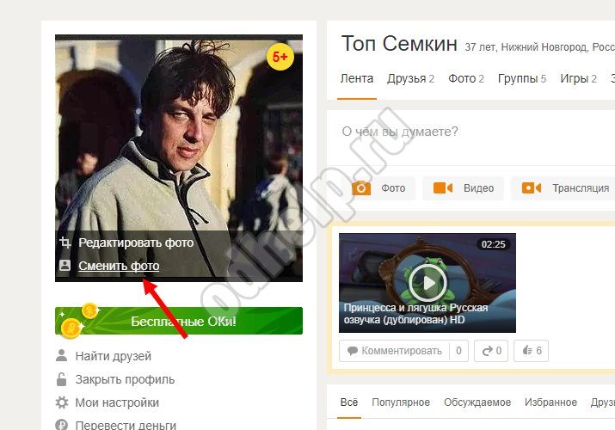The height and width of the screenshot is (430, 615).
Task: Click the orange camcorder icon for Видео
Action: pos(443,188)
